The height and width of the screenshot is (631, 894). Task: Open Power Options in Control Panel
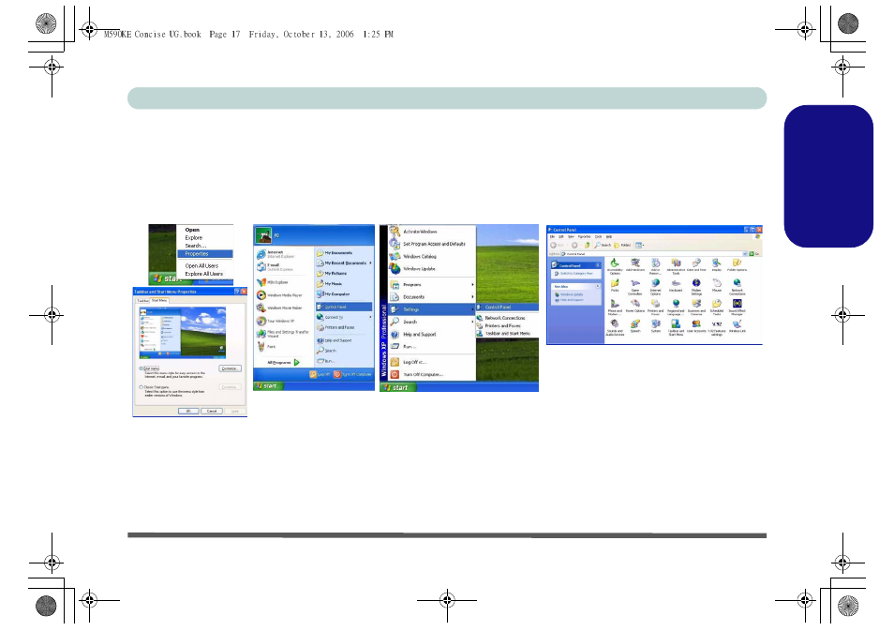pyautogui.click(x=635, y=306)
